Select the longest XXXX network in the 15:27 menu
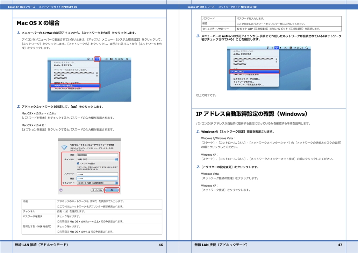358x253 pixels. tap(74, 73)
